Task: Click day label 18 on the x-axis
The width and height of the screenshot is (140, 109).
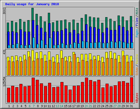Action: point(78,106)
